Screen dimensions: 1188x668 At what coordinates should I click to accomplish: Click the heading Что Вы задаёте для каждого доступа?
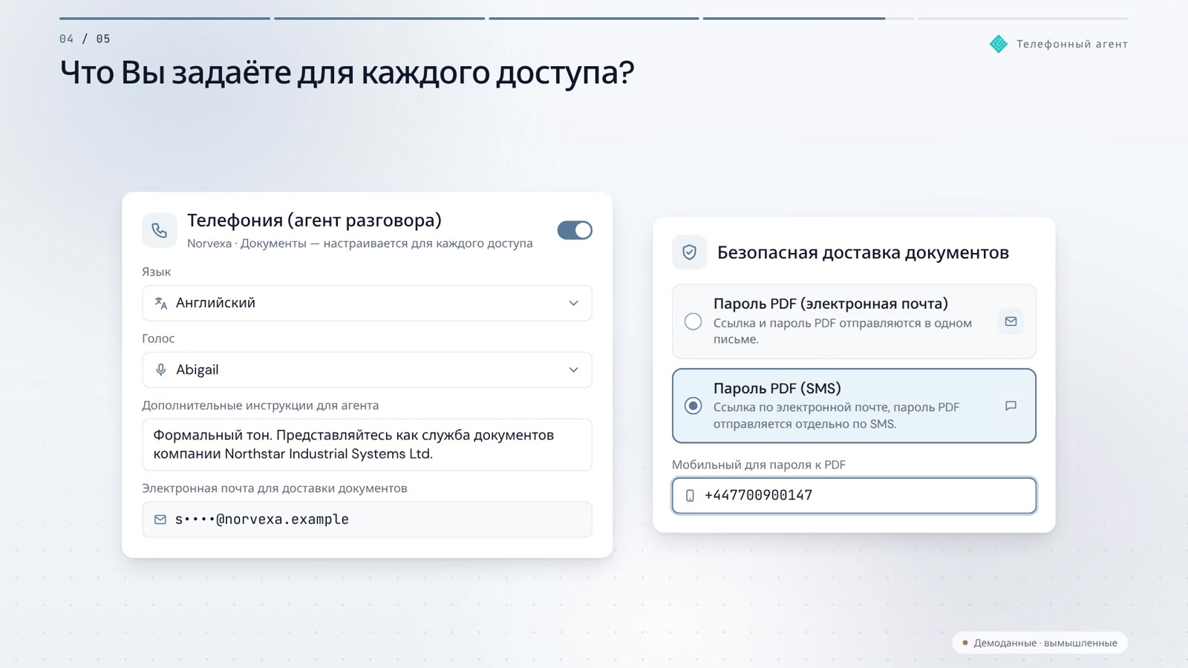(347, 73)
